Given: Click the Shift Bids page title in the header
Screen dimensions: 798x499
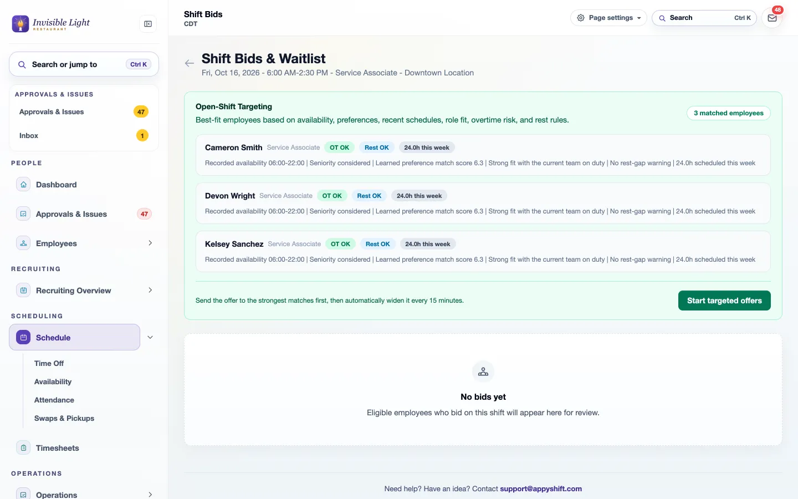Looking at the screenshot, I should 203,14.
